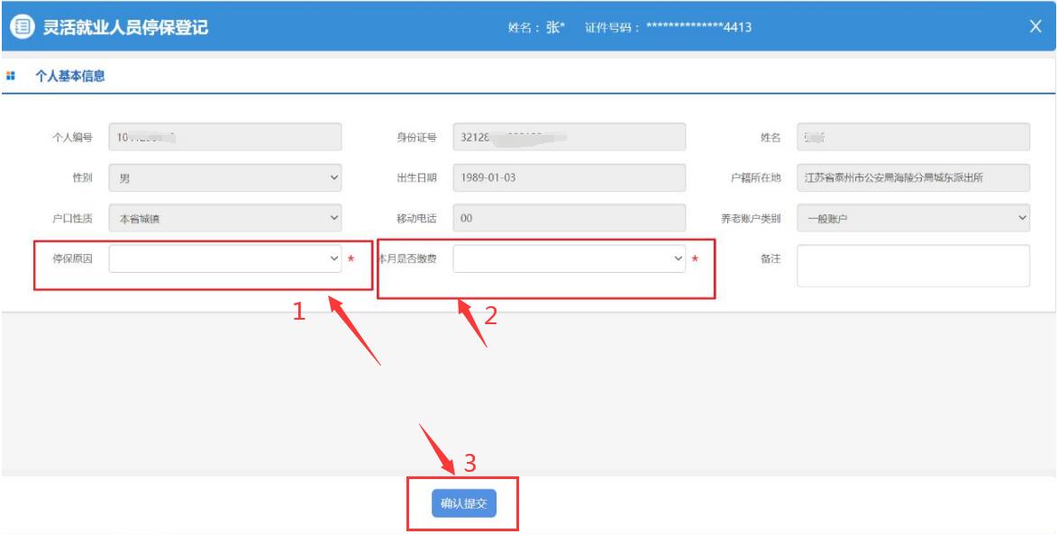
Task: Click the 个人编号 field
Action: coord(224,137)
